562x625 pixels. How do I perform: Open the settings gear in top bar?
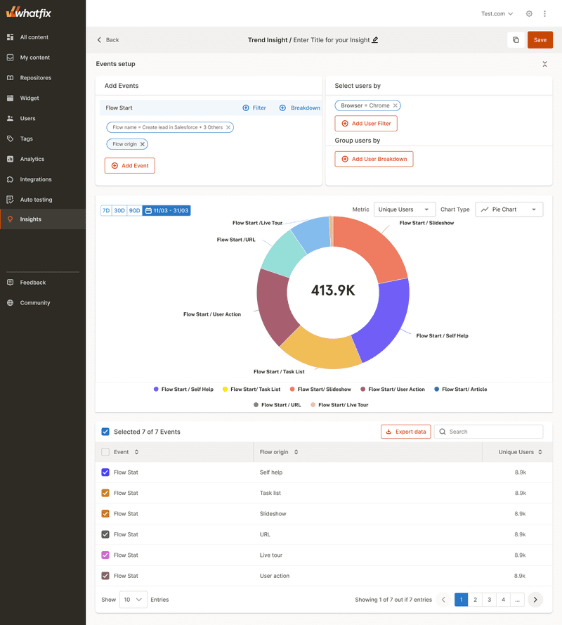tap(529, 13)
